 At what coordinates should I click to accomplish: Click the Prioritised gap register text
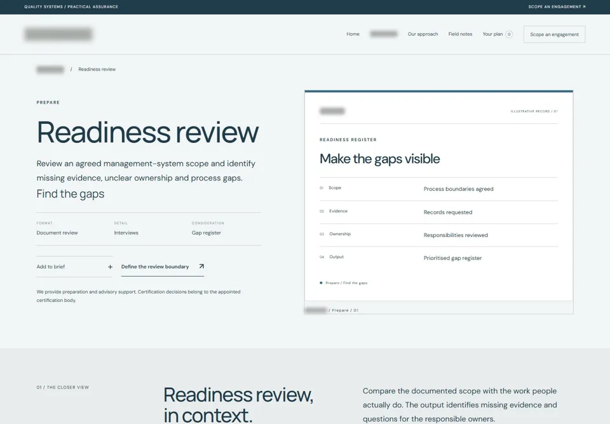click(x=452, y=258)
